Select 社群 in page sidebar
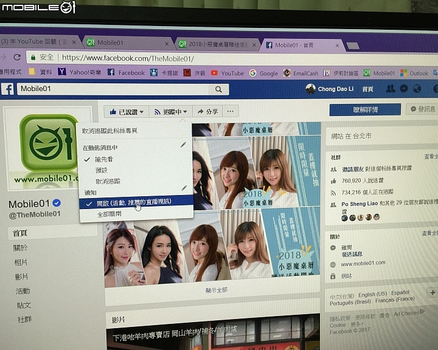Image resolution: width=438 pixels, height=350 pixels. click(x=24, y=319)
